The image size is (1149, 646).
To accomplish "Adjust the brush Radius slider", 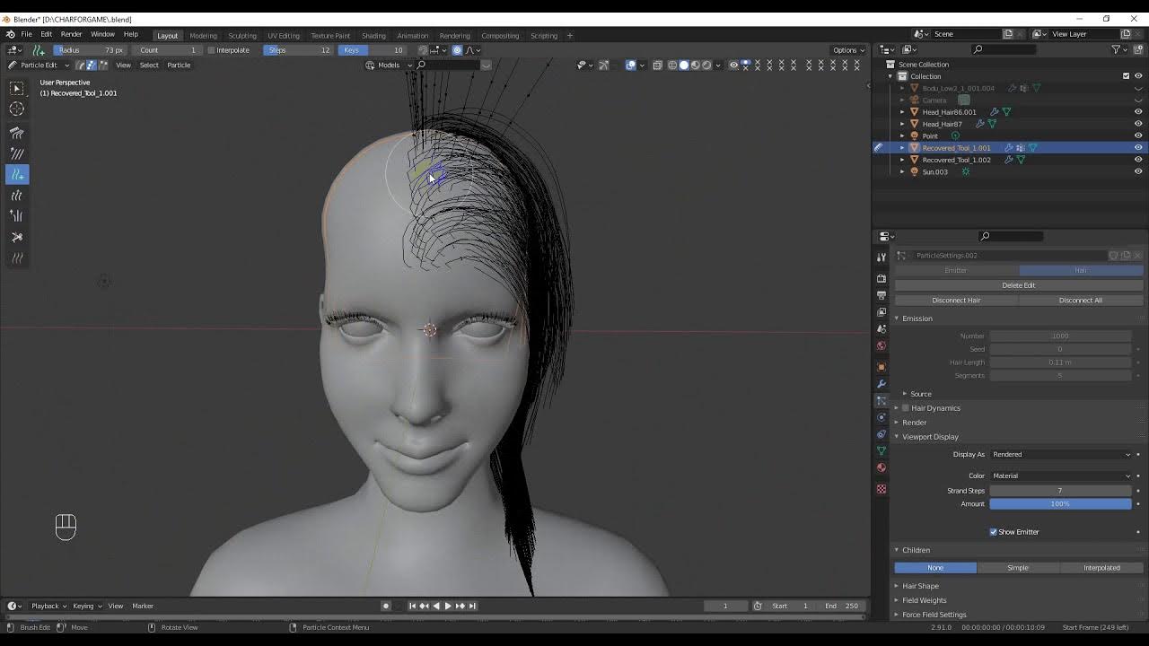I will point(90,50).
